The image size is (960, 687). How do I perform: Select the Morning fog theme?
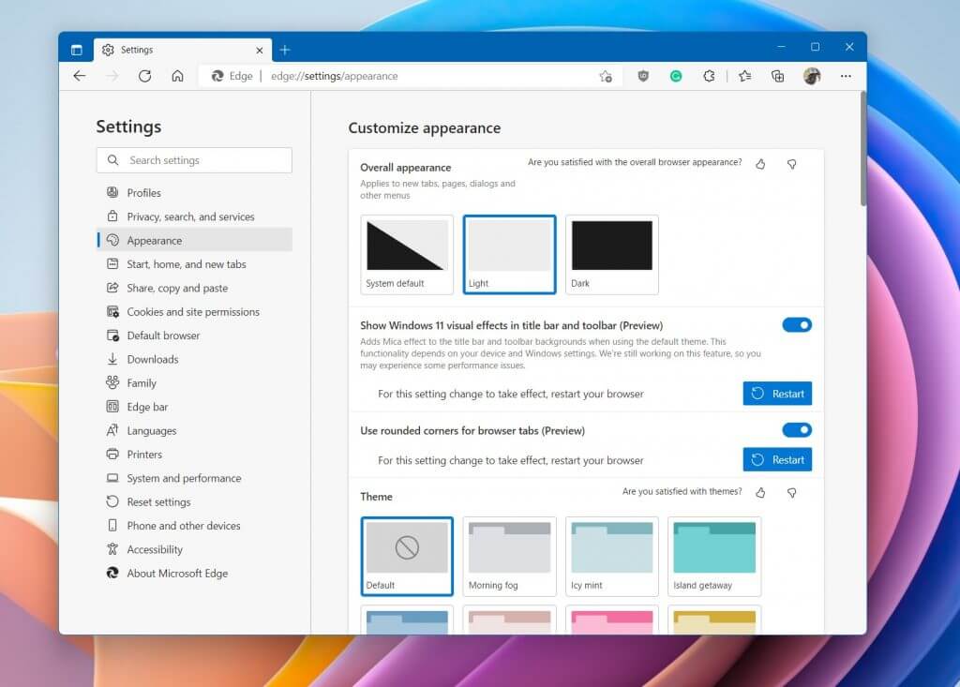(x=509, y=557)
